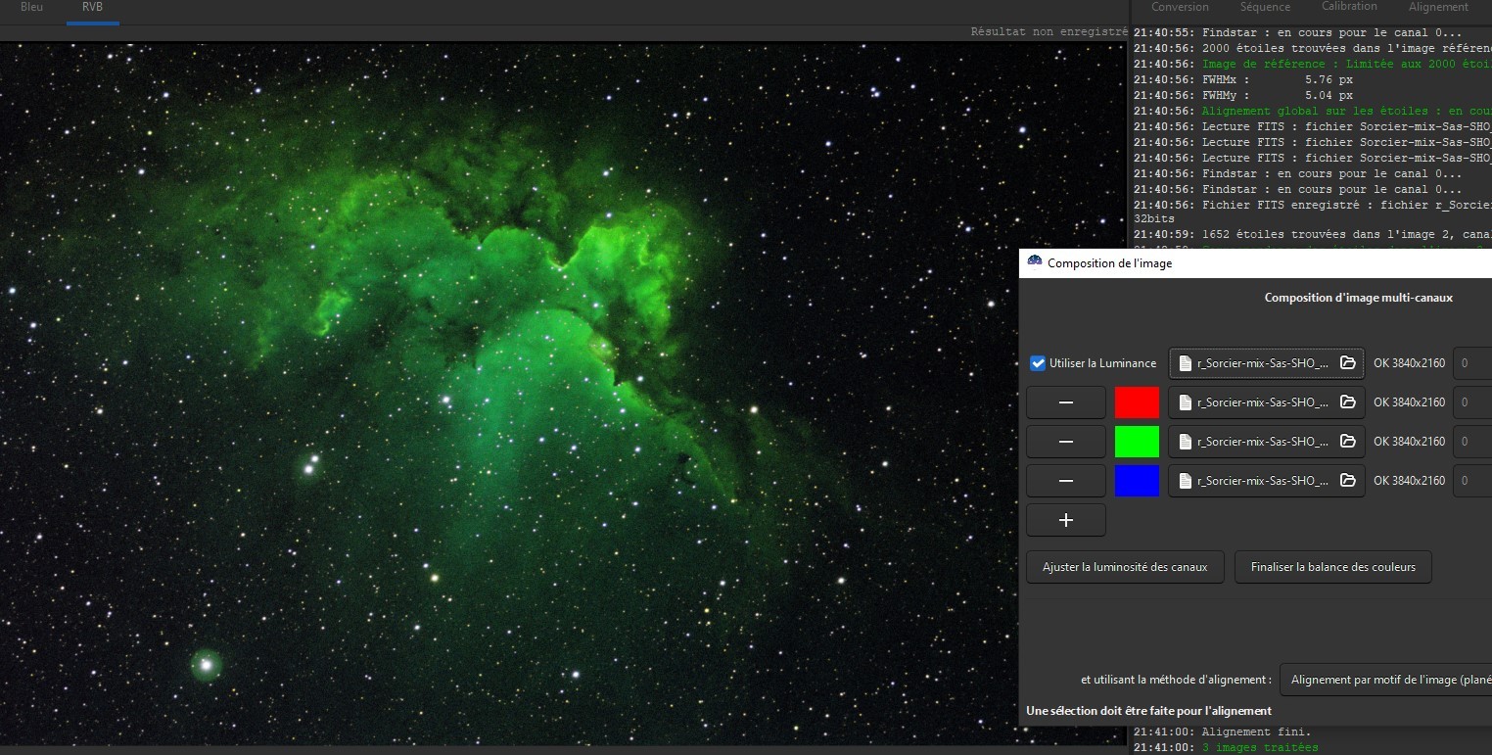Screen dimensions: 1492x755
Task: Go to the Calibration tab
Action: pyautogui.click(x=1349, y=7)
